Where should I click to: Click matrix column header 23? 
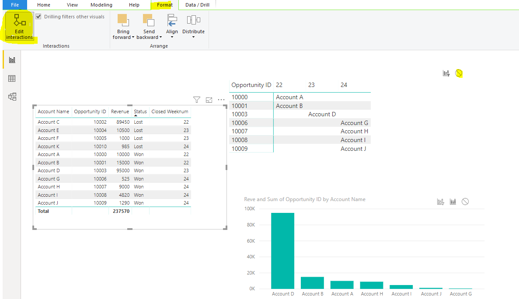point(311,85)
